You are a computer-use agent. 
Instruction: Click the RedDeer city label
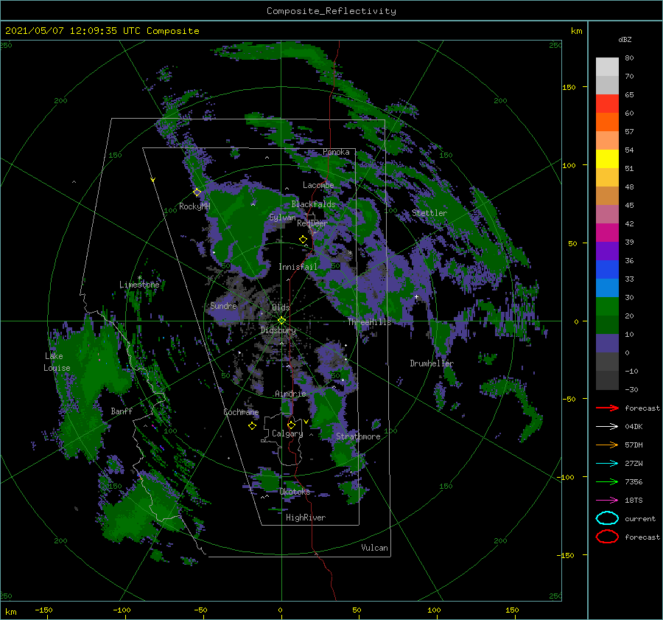point(312,223)
